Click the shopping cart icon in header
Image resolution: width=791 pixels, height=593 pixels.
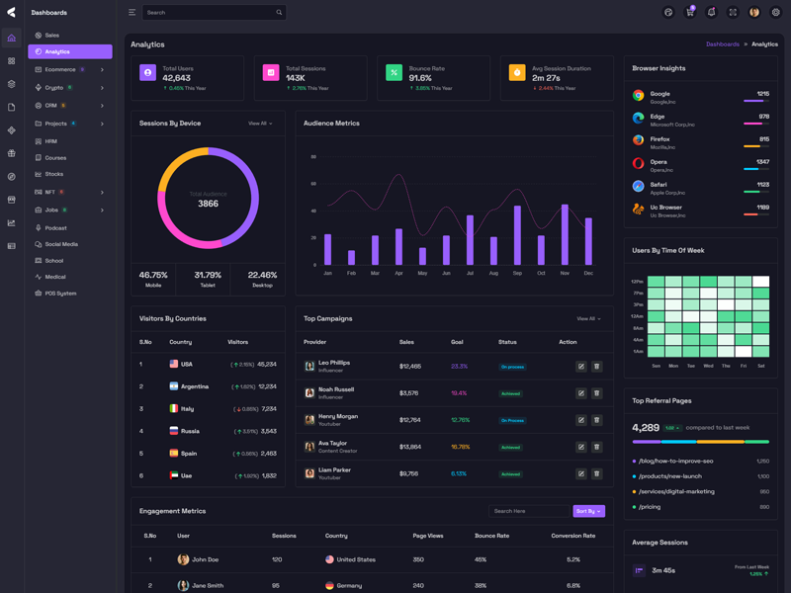point(690,13)
